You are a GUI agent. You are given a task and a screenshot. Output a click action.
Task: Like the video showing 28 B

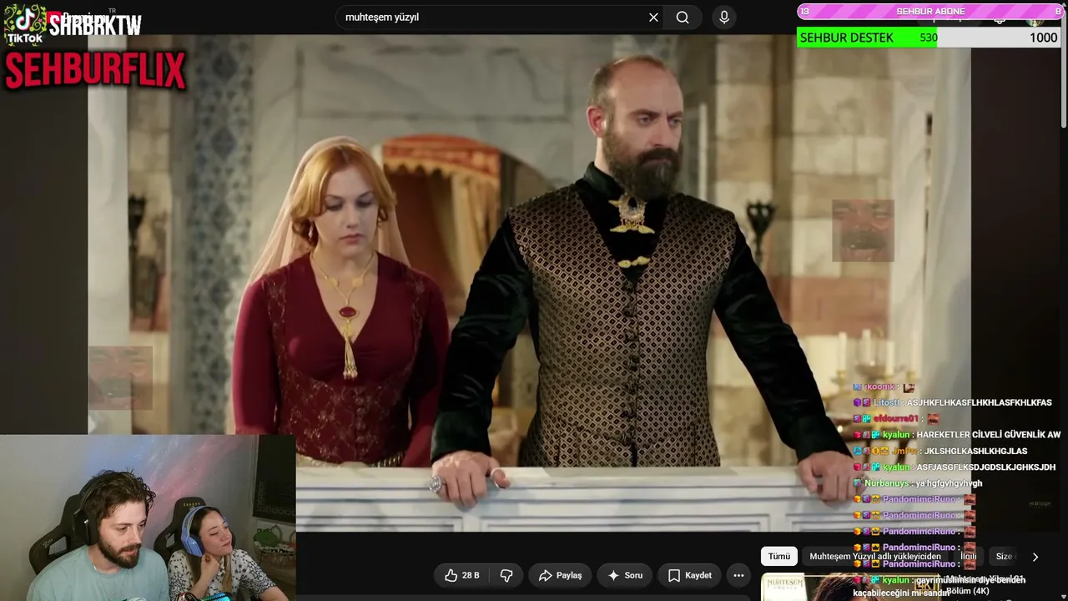click(x=461, y=575)
